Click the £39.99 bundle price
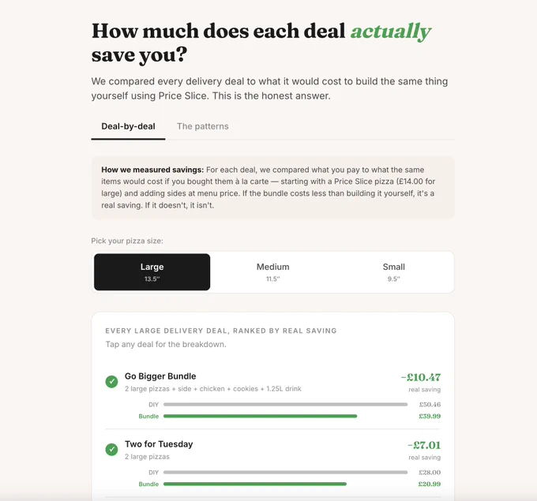This screenshot has height=501, width=537. tap(430, 416)
